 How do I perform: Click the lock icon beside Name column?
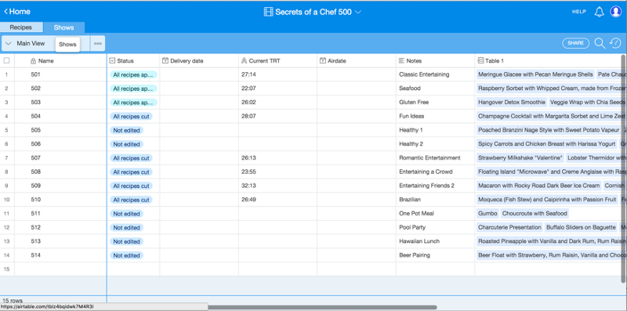click(34, 61)
